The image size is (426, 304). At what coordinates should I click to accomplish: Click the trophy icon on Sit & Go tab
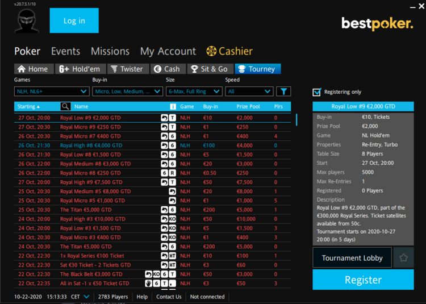coord(194,69)
